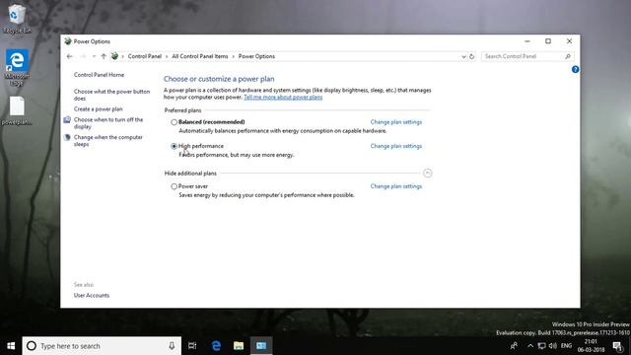
Task: Open Help with the blue question icon
Action: (x=575, y=70)
